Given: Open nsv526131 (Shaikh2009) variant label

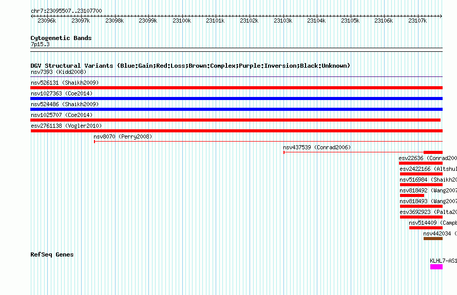Looking at the screenshot, I should [65, 83].
